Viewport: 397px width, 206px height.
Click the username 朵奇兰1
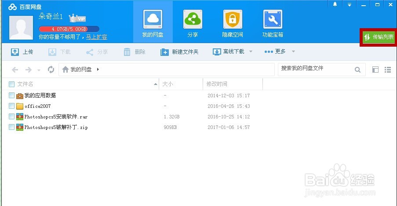pos(51,17)
